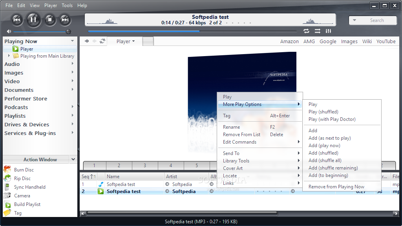The height and width of the screenshot is (226, 402).
Task: Skip to the previous track
Action: tap(17, 20)
